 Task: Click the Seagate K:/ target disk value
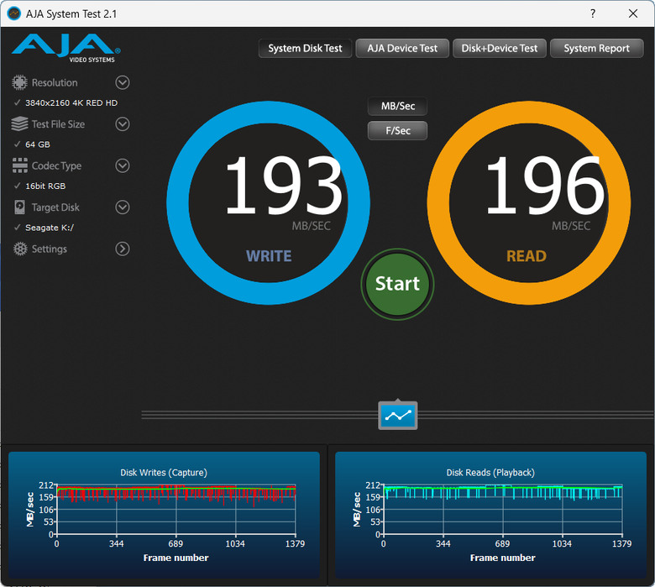[x=50, y=228]
